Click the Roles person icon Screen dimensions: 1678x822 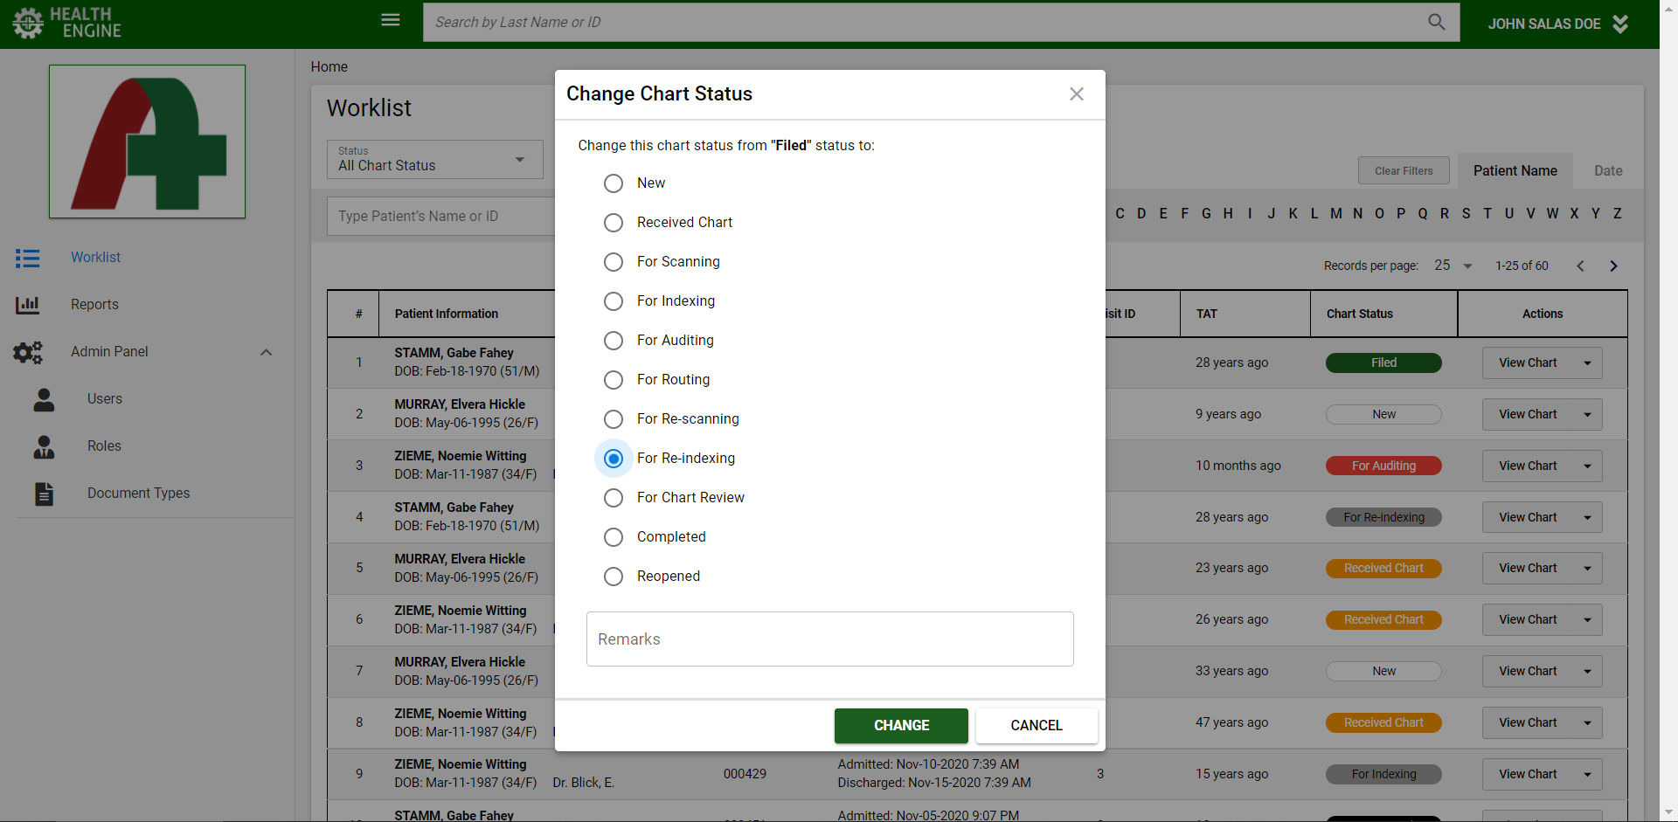(44, 446)
